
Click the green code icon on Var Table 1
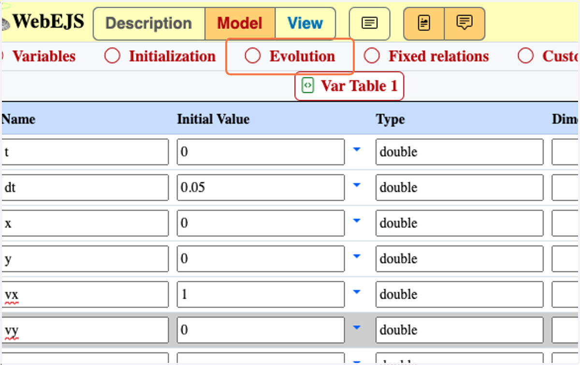(307, 86)
